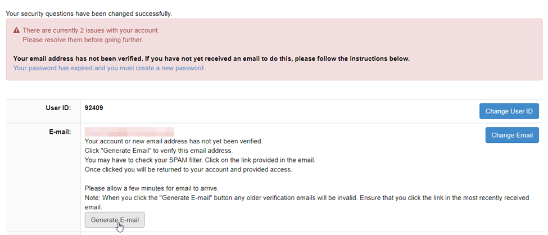
Task: Click the warning triangle icon in the alert
Action: (17, 30)
